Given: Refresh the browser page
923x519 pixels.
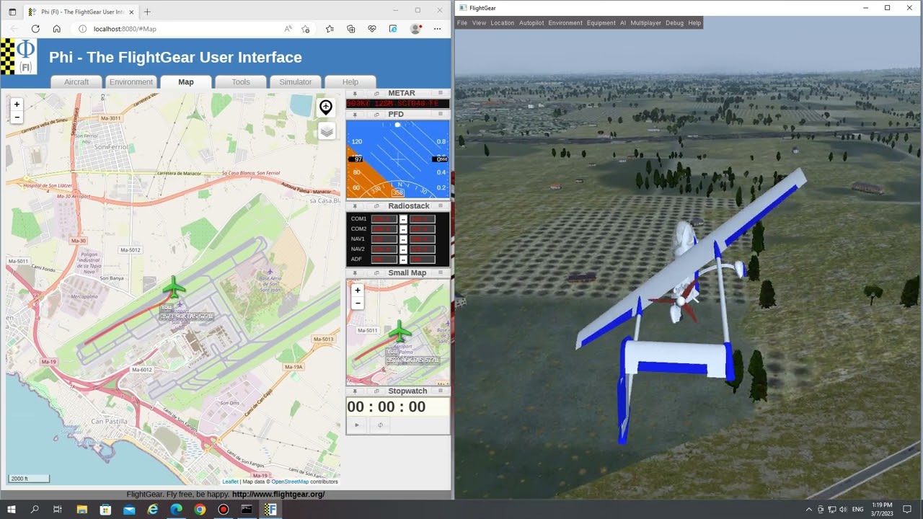Looking at the screenshot, I should pyautogui.click(x=35, y=29).
